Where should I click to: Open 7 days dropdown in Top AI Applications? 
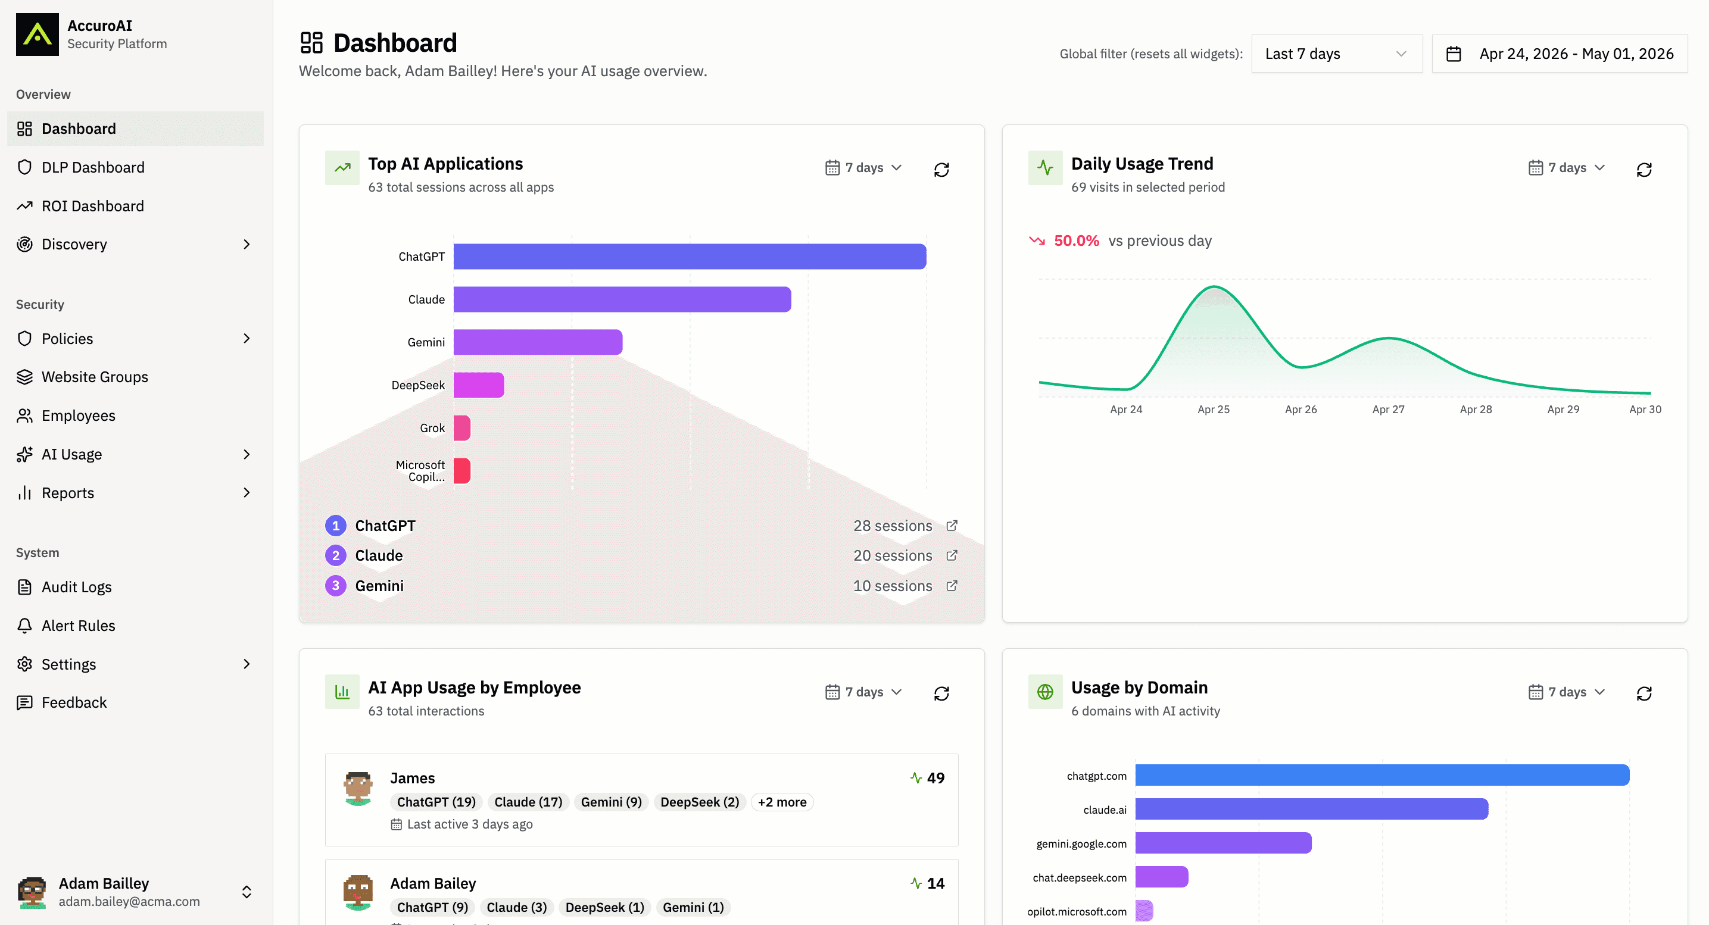(x=863, y=168)
